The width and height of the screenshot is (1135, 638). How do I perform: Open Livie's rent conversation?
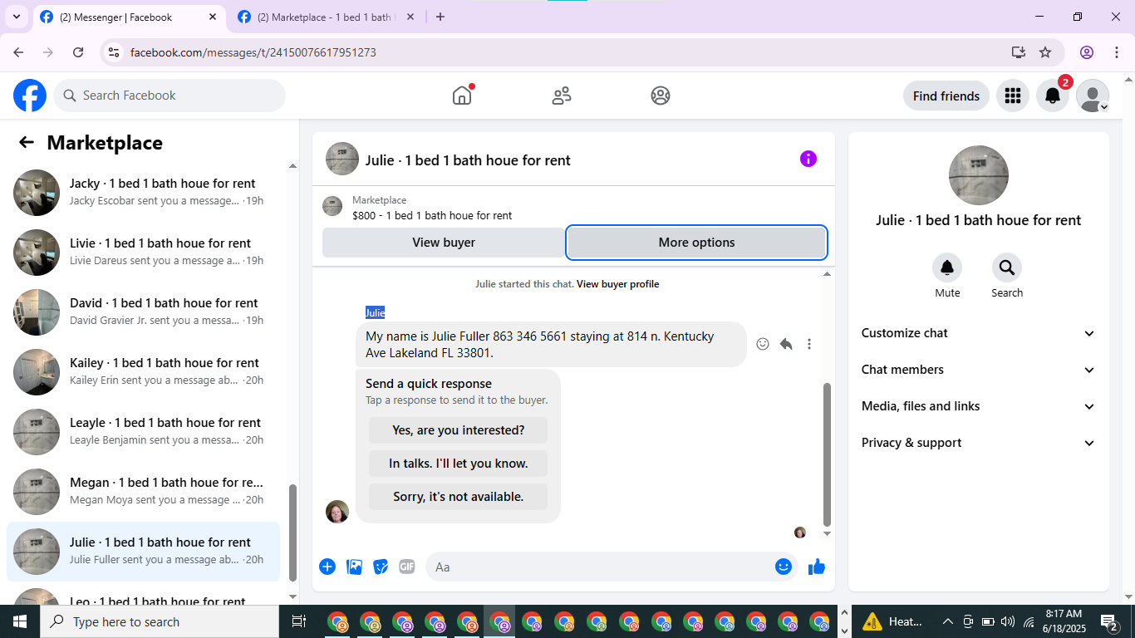click(143, 253)
